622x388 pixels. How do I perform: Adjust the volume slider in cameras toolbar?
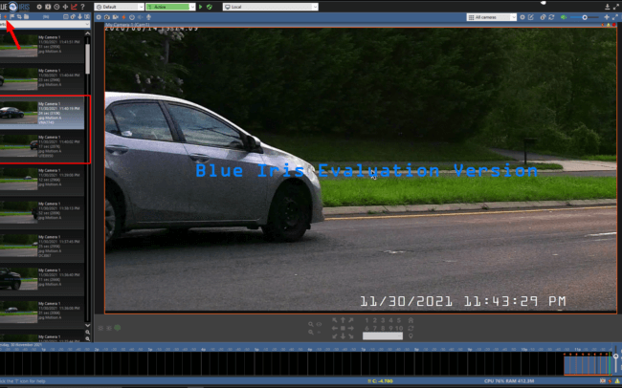pyautogui.click(x=585, y=17)
